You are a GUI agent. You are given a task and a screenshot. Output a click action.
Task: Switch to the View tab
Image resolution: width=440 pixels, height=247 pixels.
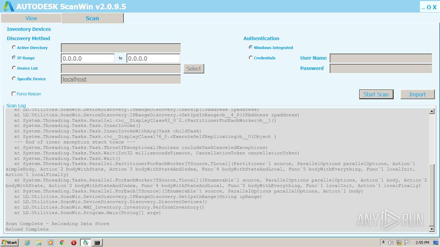tap(31, 18)
